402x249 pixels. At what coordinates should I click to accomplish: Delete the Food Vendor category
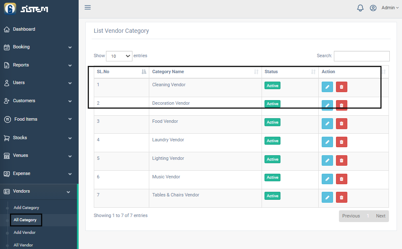pos(341,123)
